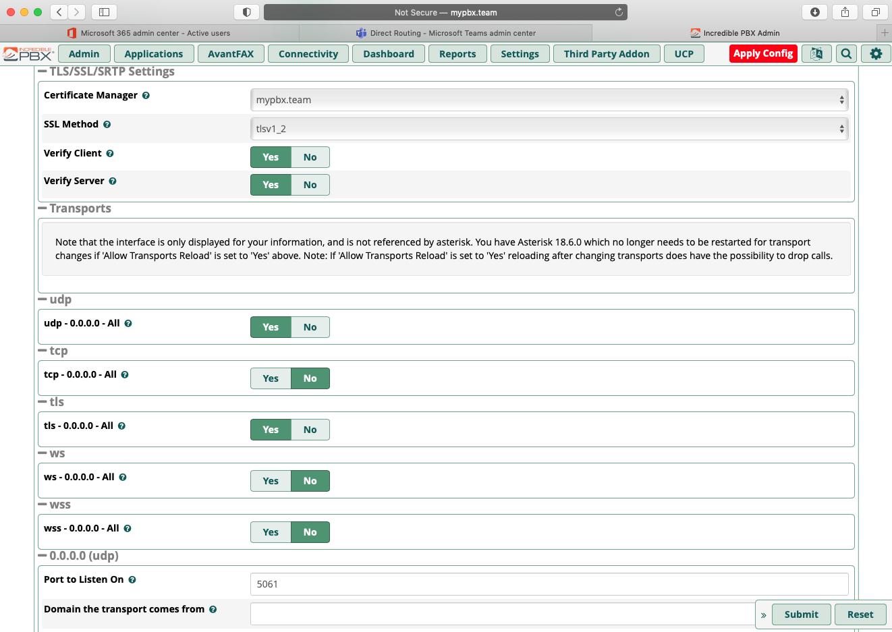Open help tooltip beside Certificate Manager
This screenshot has height=632, width=892.
tap(146, 95)
